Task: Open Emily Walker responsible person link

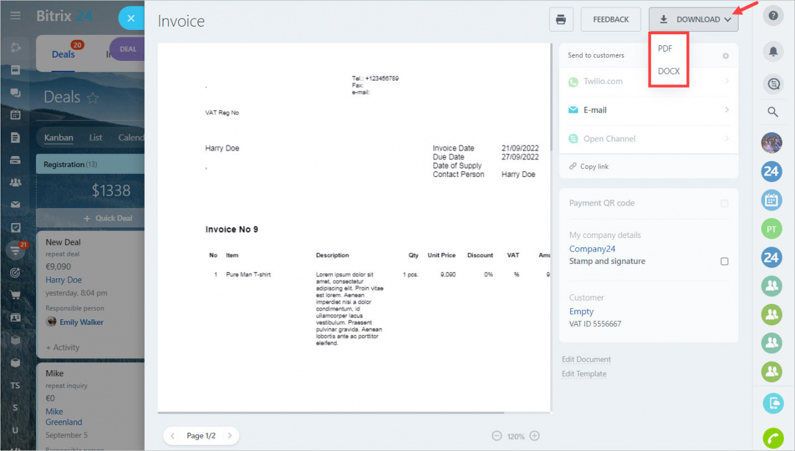Action: pyautogui.click(x=81, y=322)
